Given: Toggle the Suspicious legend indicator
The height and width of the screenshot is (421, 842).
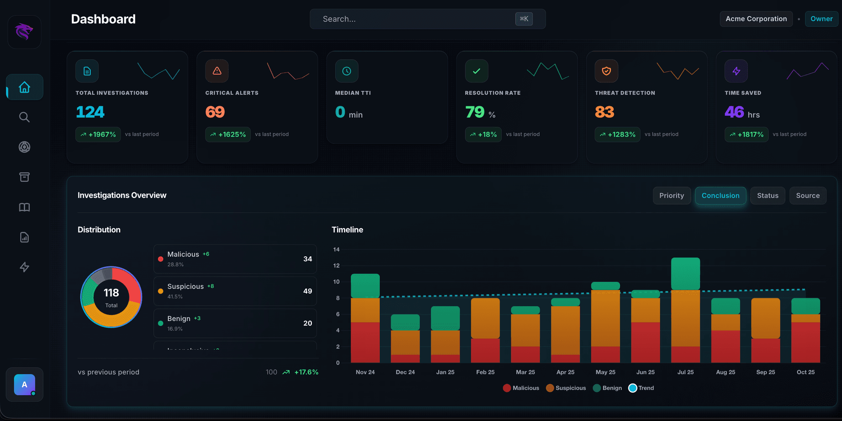Looking at the screenshot, I should pos(566,388).
